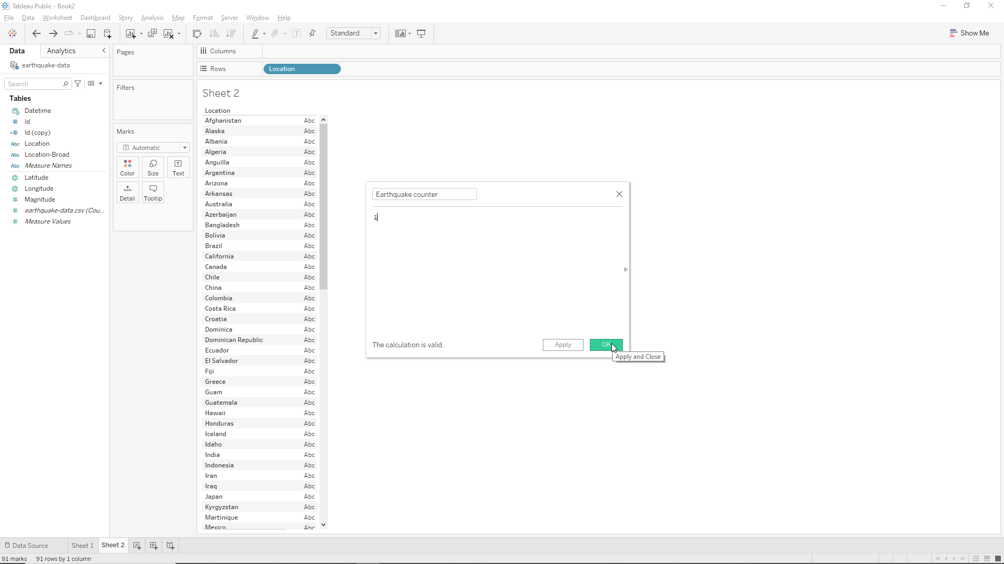Click the Location pill on Rows shelf
The height and width of the screenshot is (564, 1004).
[x=302, y=69]
